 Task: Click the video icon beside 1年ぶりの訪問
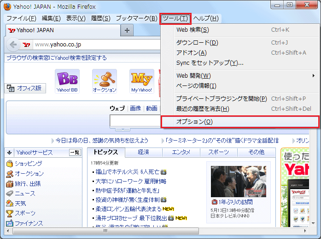214,202
